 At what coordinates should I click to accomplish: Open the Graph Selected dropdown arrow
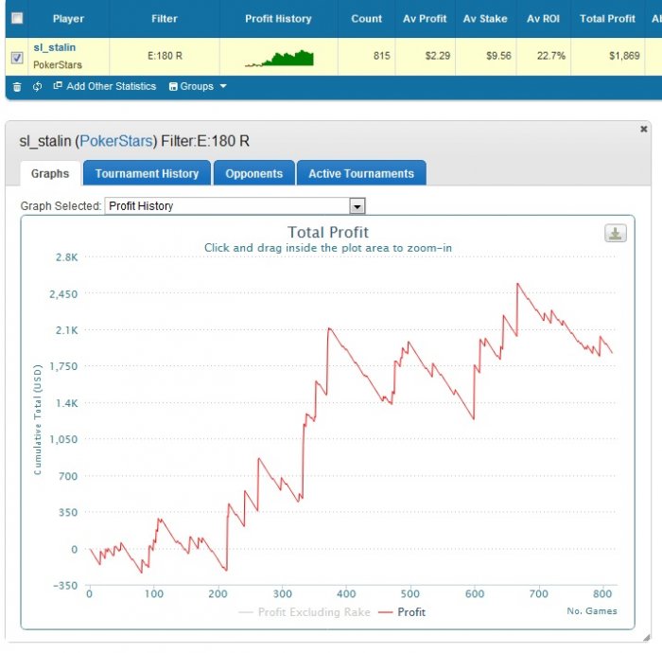[x=357, y=206]
